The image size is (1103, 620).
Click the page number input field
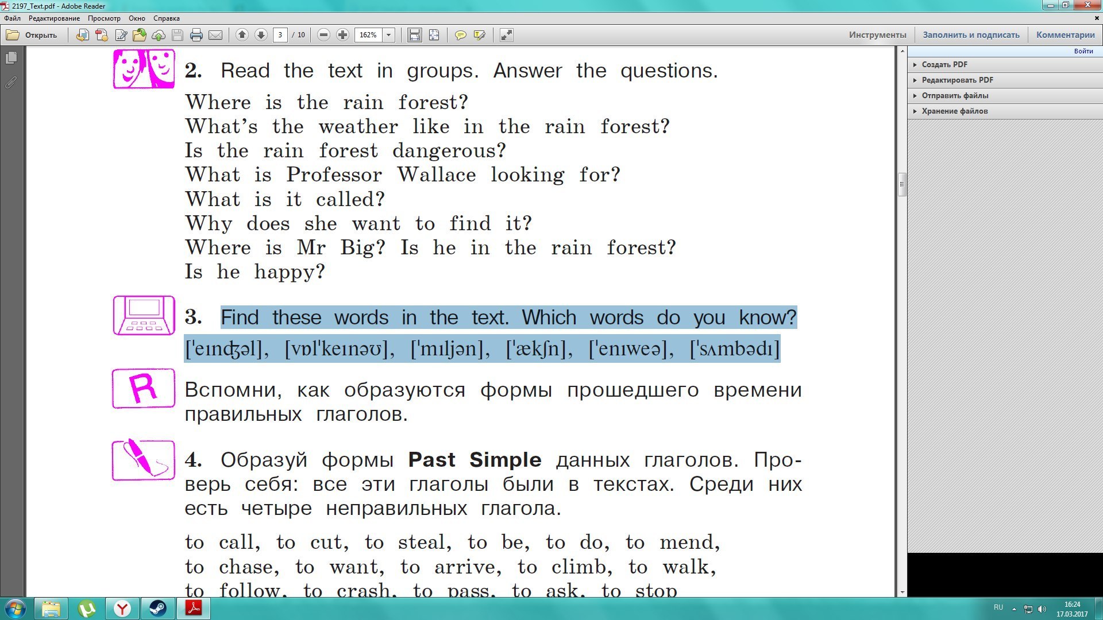click(280, 35)
